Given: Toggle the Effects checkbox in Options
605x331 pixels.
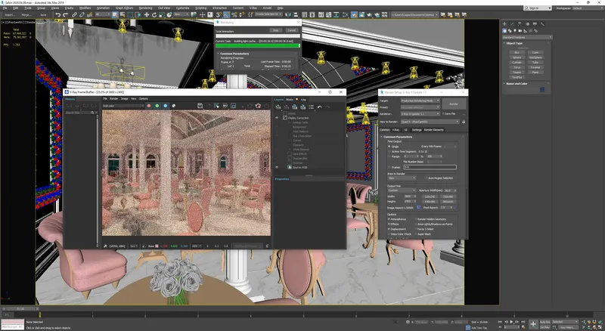Looking at the screenshot, I should pos(389,224).
